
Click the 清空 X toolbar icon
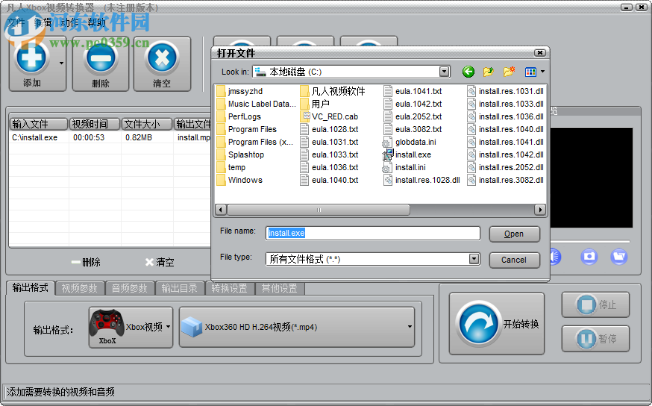click(162, 58)
